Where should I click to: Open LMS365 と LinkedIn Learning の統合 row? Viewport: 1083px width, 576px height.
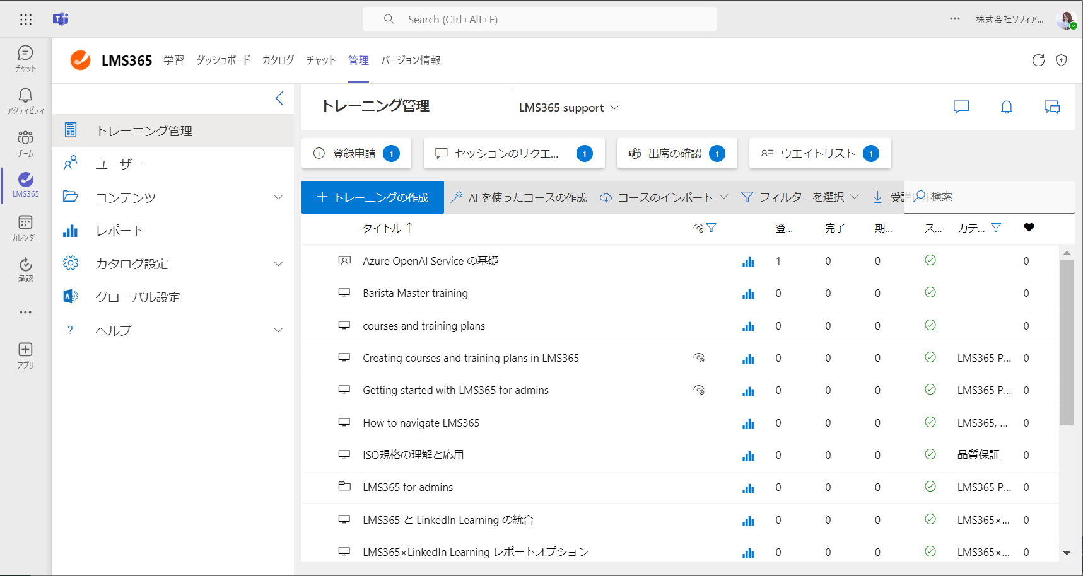click(x=680, y=520)
